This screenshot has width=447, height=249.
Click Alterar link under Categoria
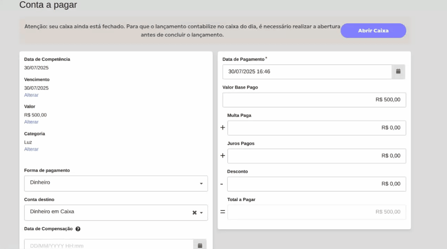(31, 149)
